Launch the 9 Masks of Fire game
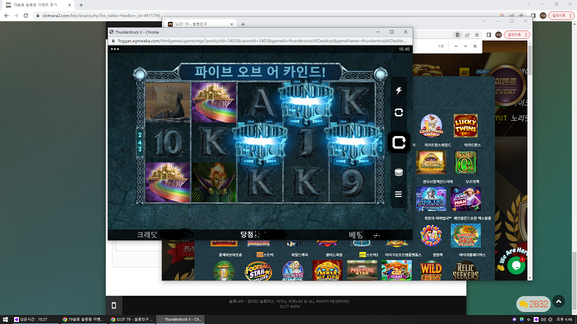This screenshot has height=324, width=577. (x=327, y=270)
